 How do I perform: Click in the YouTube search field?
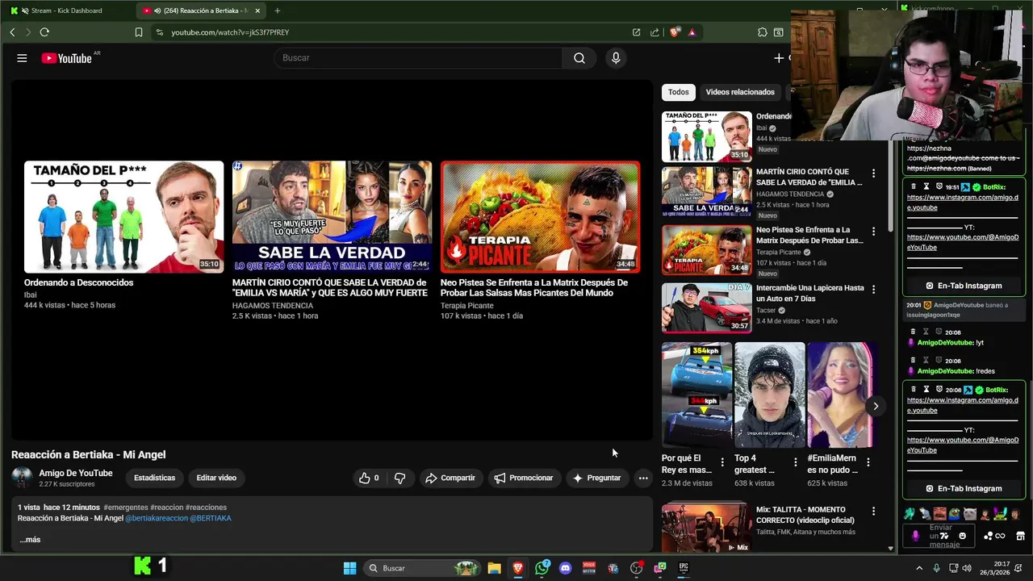click(x=418, y=58)
